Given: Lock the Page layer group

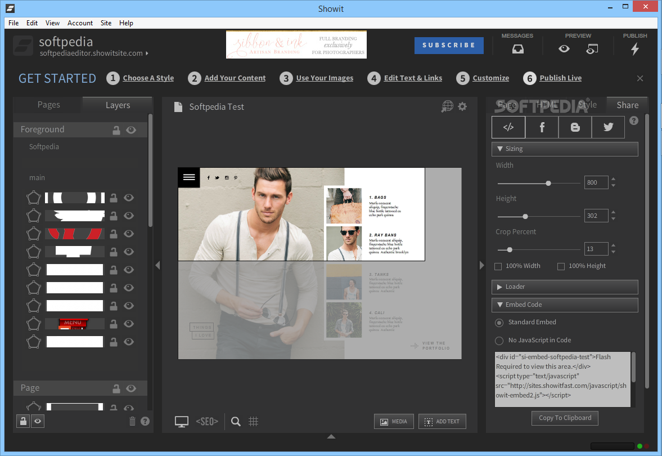Looking at the screenshot, I should click(x=116, y=388).
